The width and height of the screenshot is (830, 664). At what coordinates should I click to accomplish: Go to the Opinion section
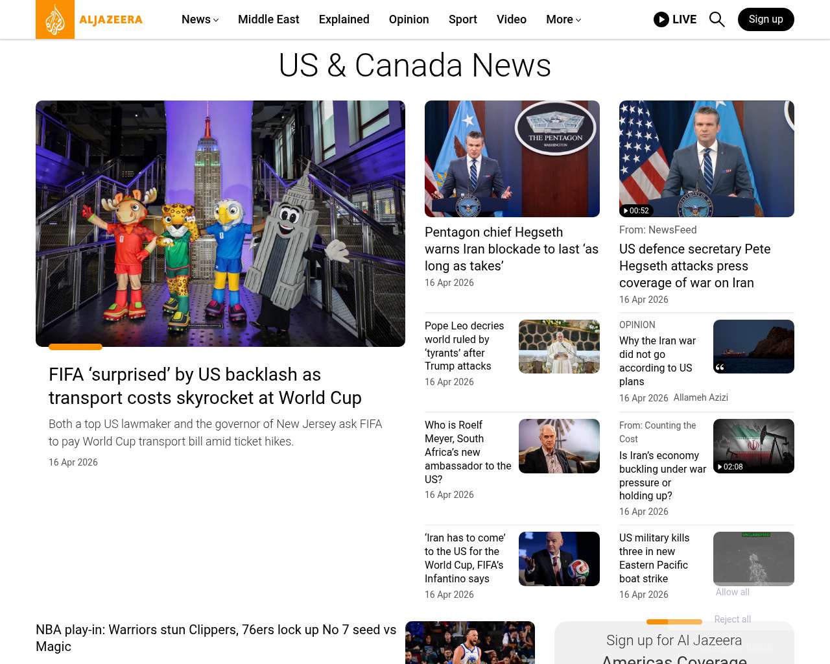pos(409,19)
